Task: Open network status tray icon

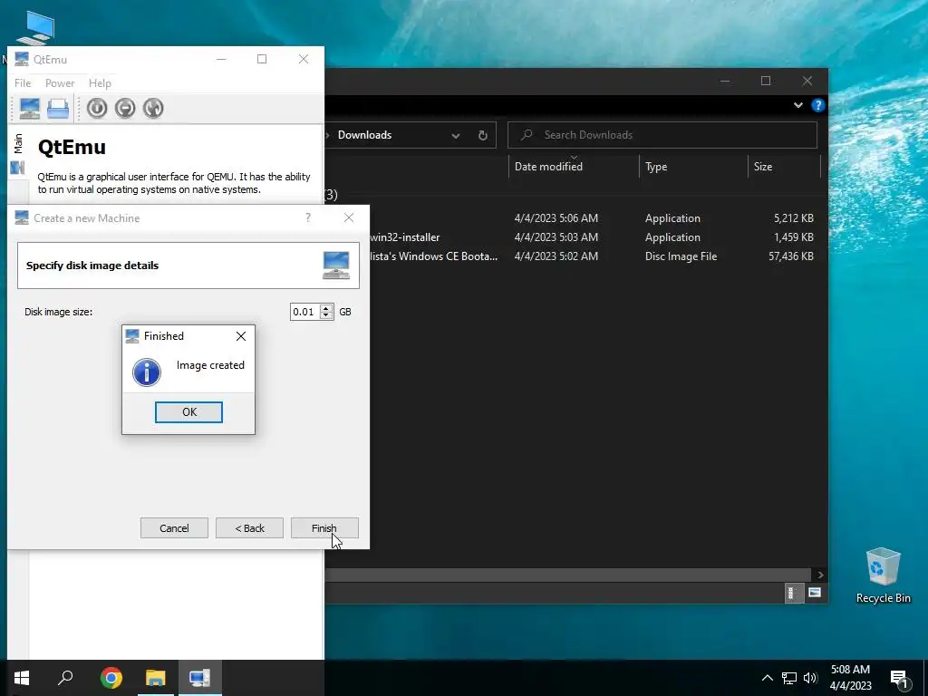Action: point(789,678)
